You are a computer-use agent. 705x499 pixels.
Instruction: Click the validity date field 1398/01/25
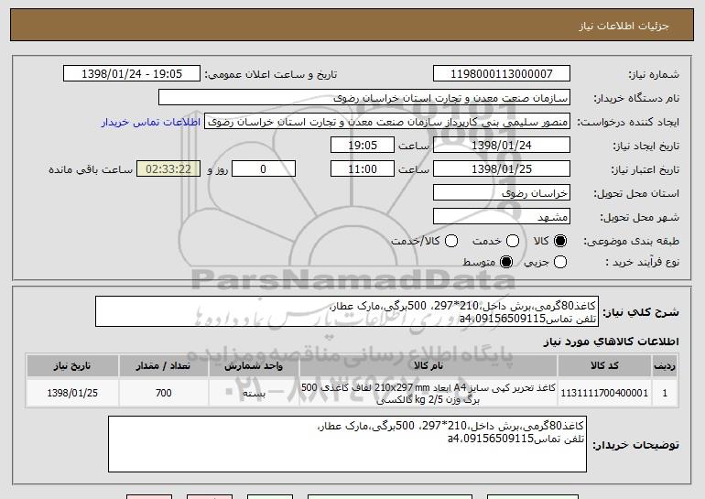[502, 169]
